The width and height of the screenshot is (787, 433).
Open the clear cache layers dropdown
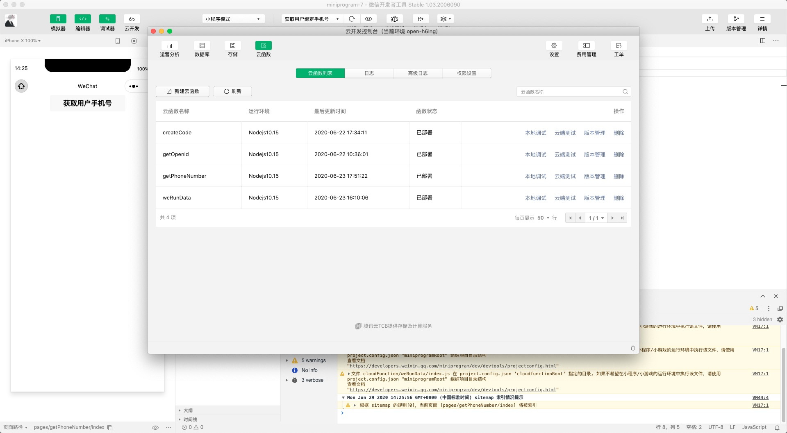click(445, 19)
